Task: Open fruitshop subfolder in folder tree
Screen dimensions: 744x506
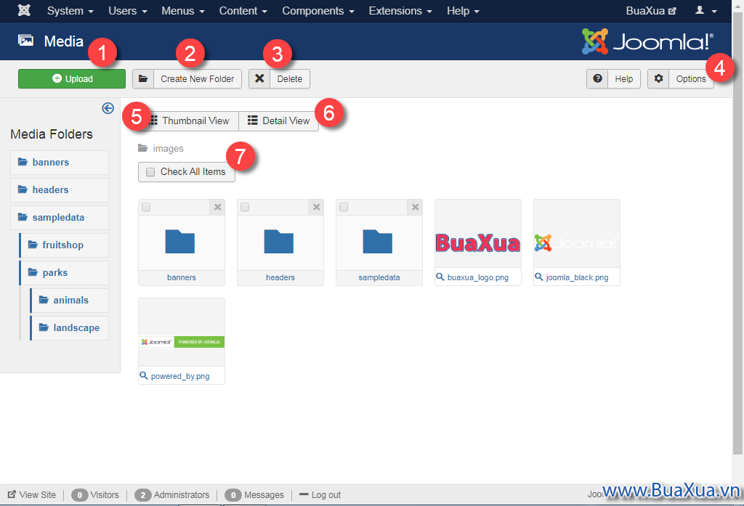Action: (64, 245)
